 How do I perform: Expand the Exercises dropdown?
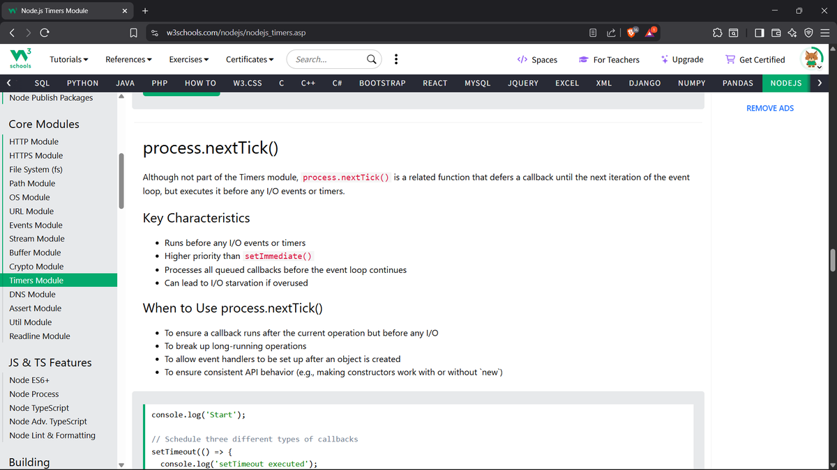[x=189, y=59]
